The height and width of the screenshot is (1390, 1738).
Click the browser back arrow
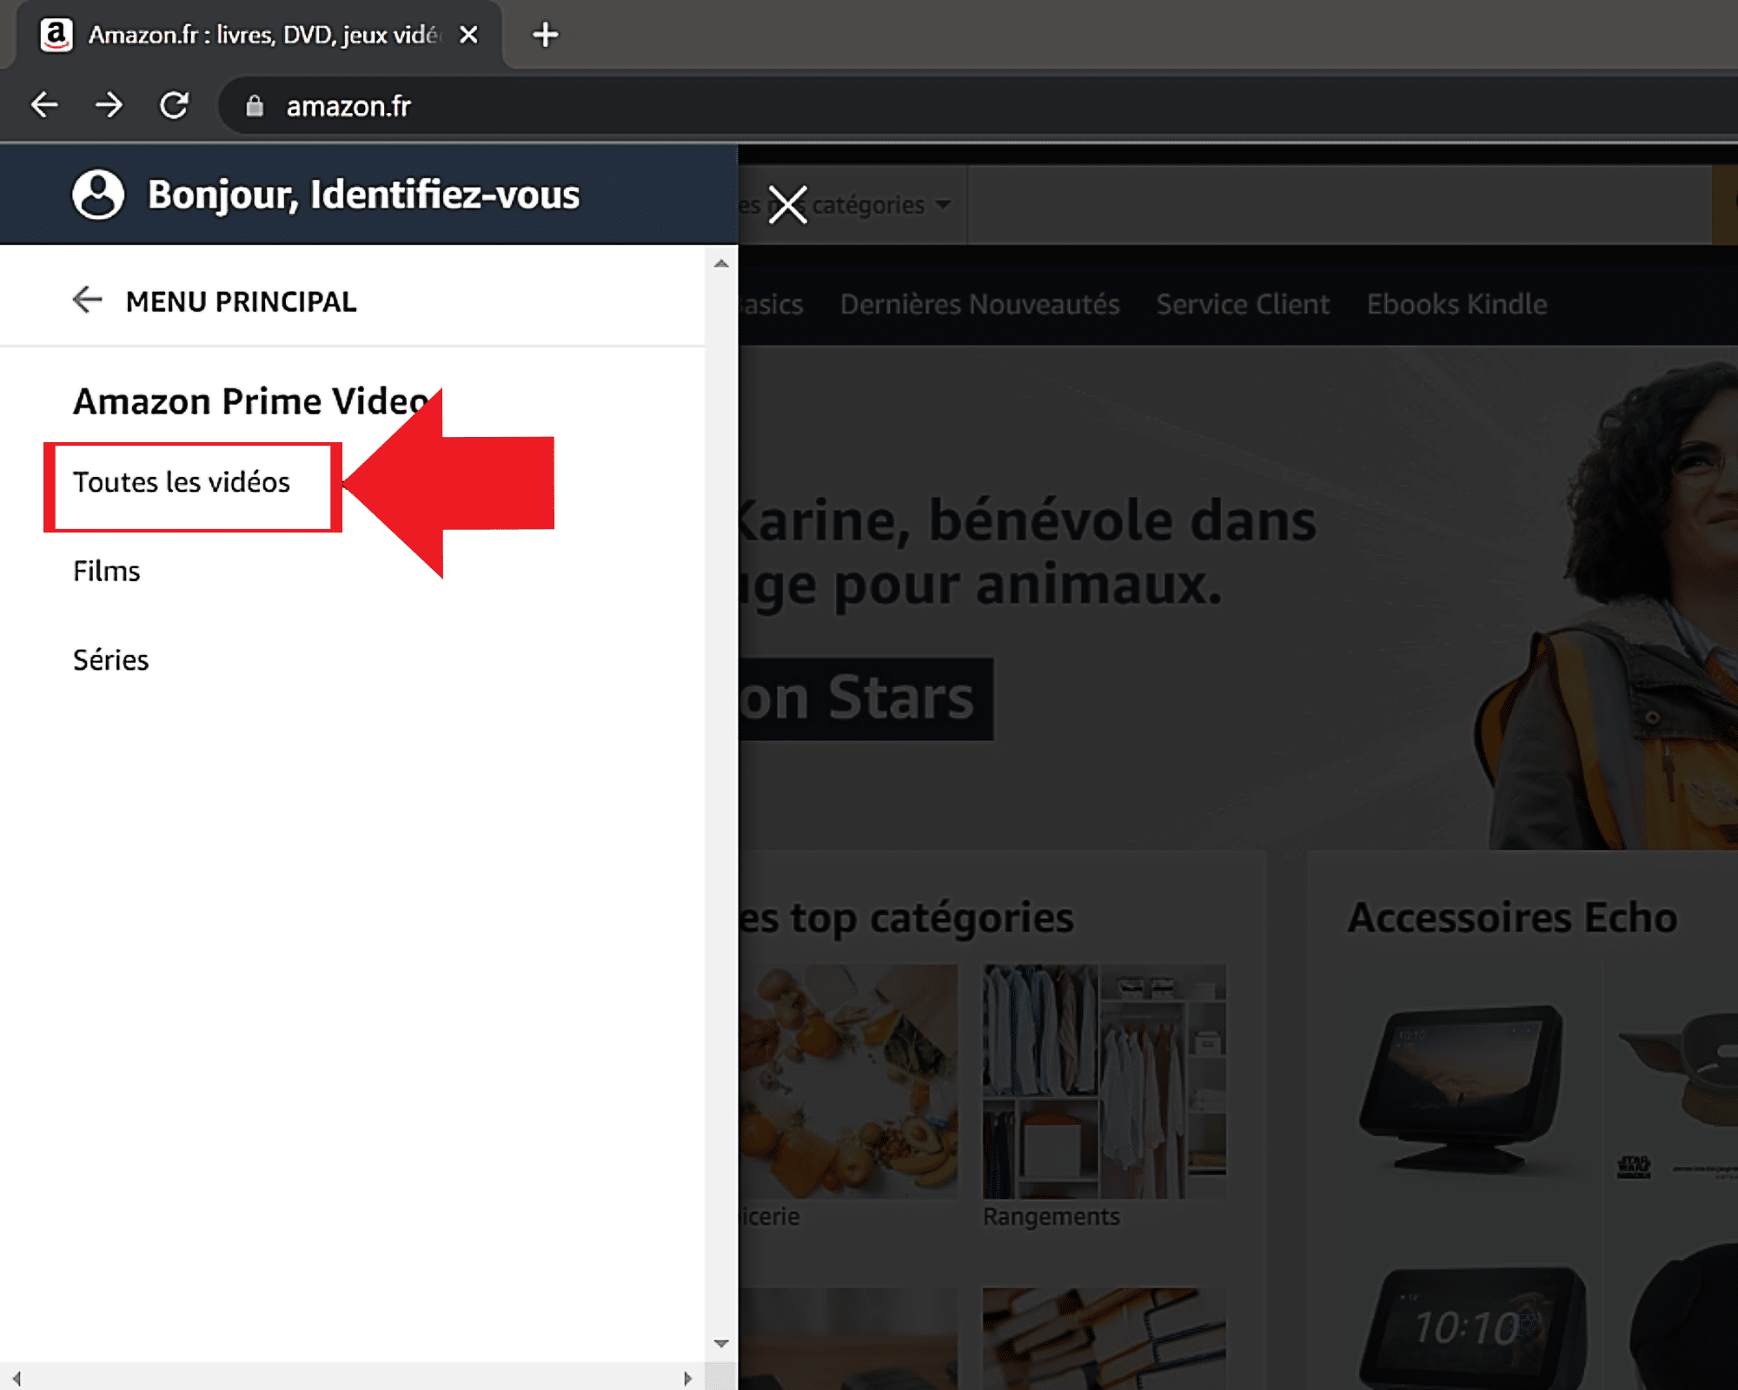(44, 105)
